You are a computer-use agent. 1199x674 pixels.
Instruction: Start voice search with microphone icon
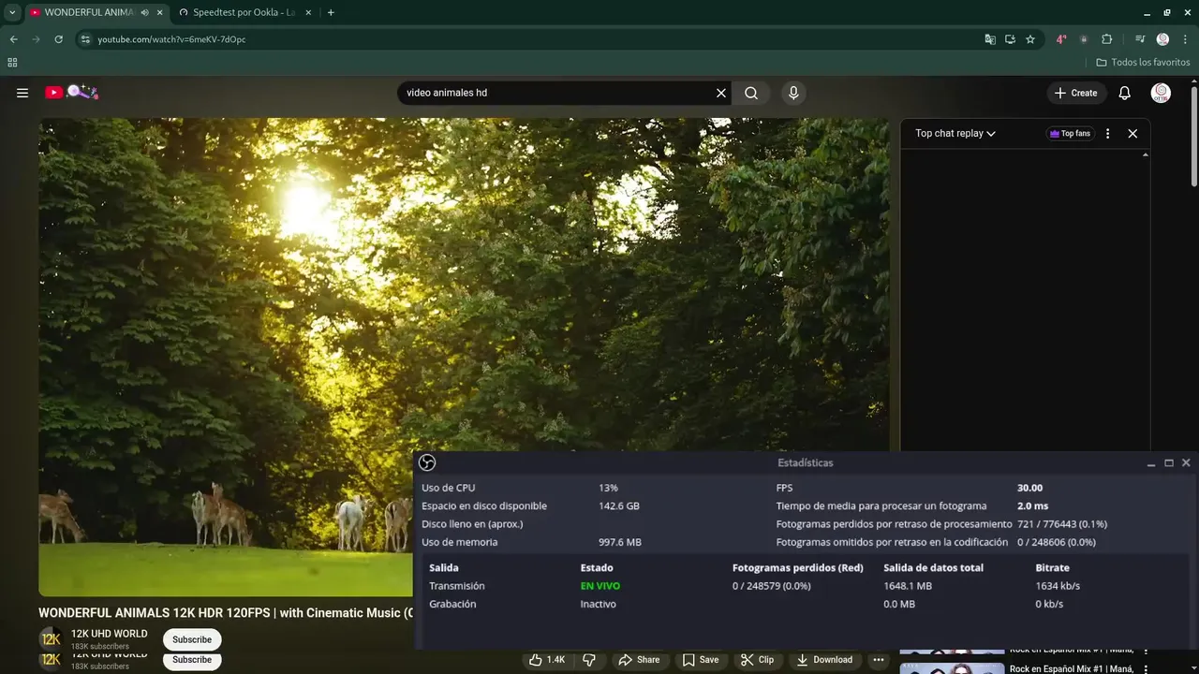tap(793, 93)
